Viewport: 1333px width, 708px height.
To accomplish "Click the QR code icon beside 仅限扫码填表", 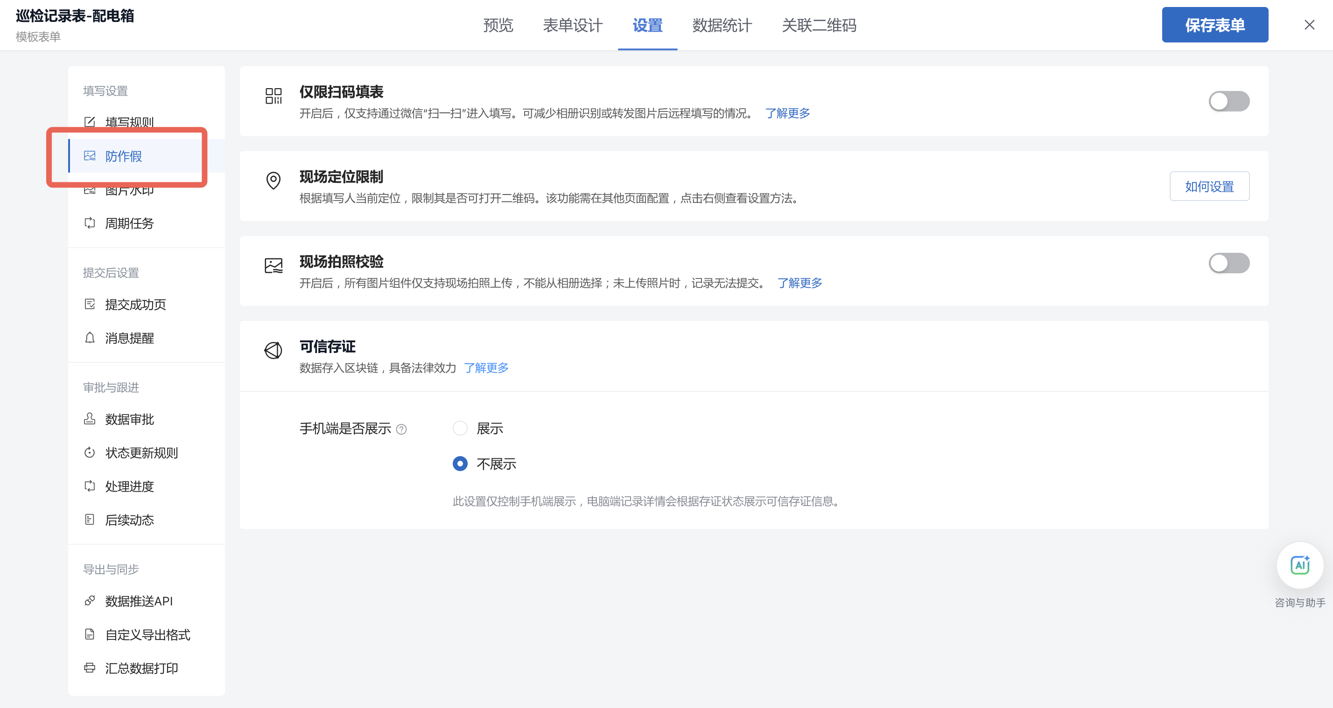I will [x=273, y=96].
